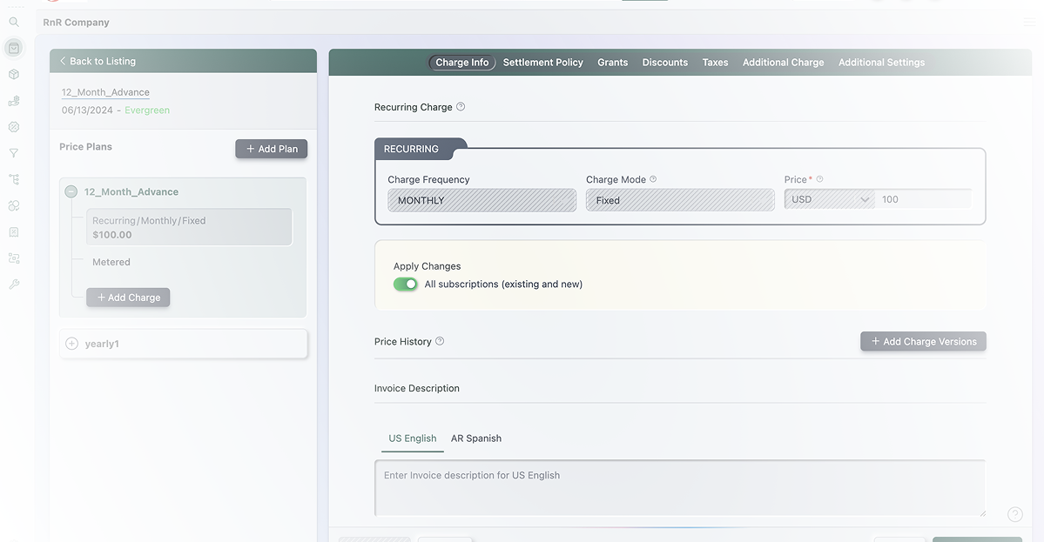Open the cube-shaped products icon in sidebar
The width and height of the screenshot is (1044, 542).
[14, 75]
